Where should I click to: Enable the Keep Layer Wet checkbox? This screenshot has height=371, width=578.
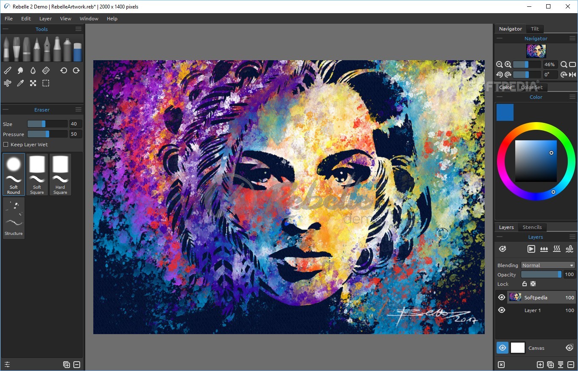(x=6, y=144)
